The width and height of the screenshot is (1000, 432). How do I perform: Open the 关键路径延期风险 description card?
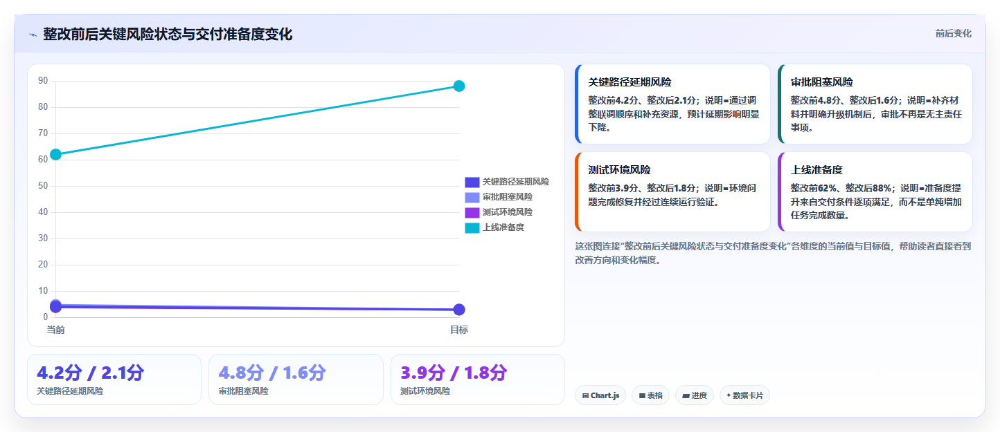pyautogui.click(x=672, y=104)
